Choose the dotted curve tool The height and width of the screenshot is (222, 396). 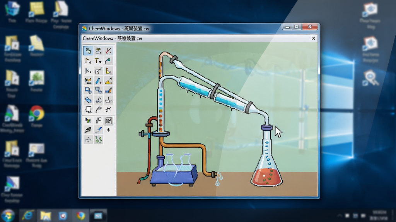coord(98,109)
